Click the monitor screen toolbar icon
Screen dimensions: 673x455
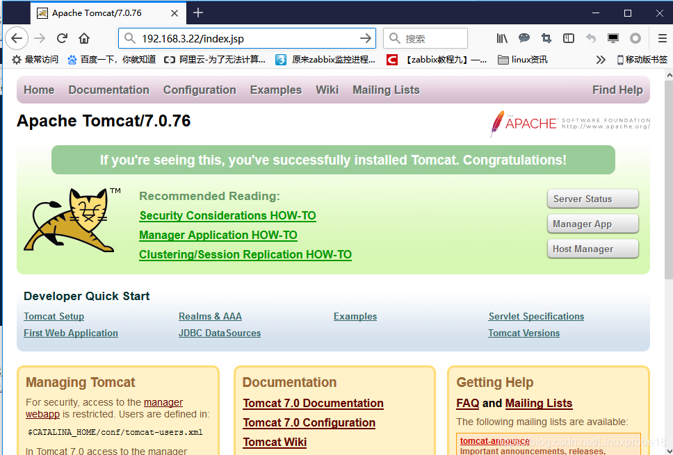tap(613, 39)
